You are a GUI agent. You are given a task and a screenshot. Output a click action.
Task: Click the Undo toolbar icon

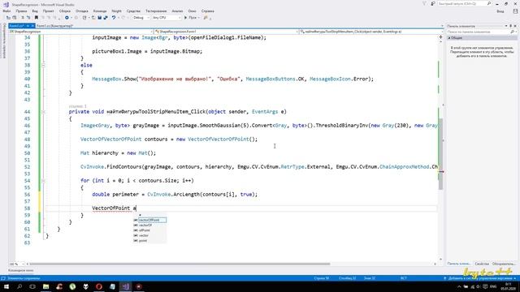(x=114, y=18)
